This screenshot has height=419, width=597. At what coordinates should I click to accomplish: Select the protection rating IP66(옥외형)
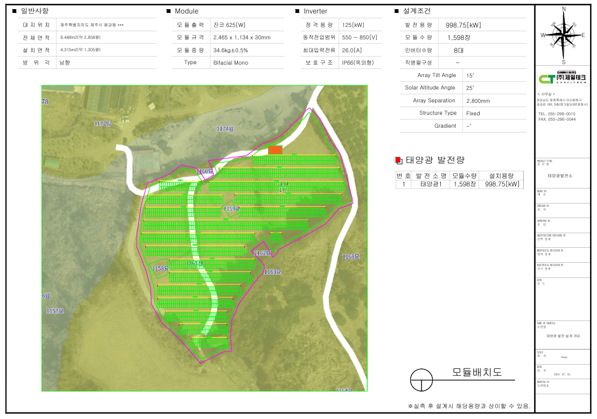pos(358,62)
